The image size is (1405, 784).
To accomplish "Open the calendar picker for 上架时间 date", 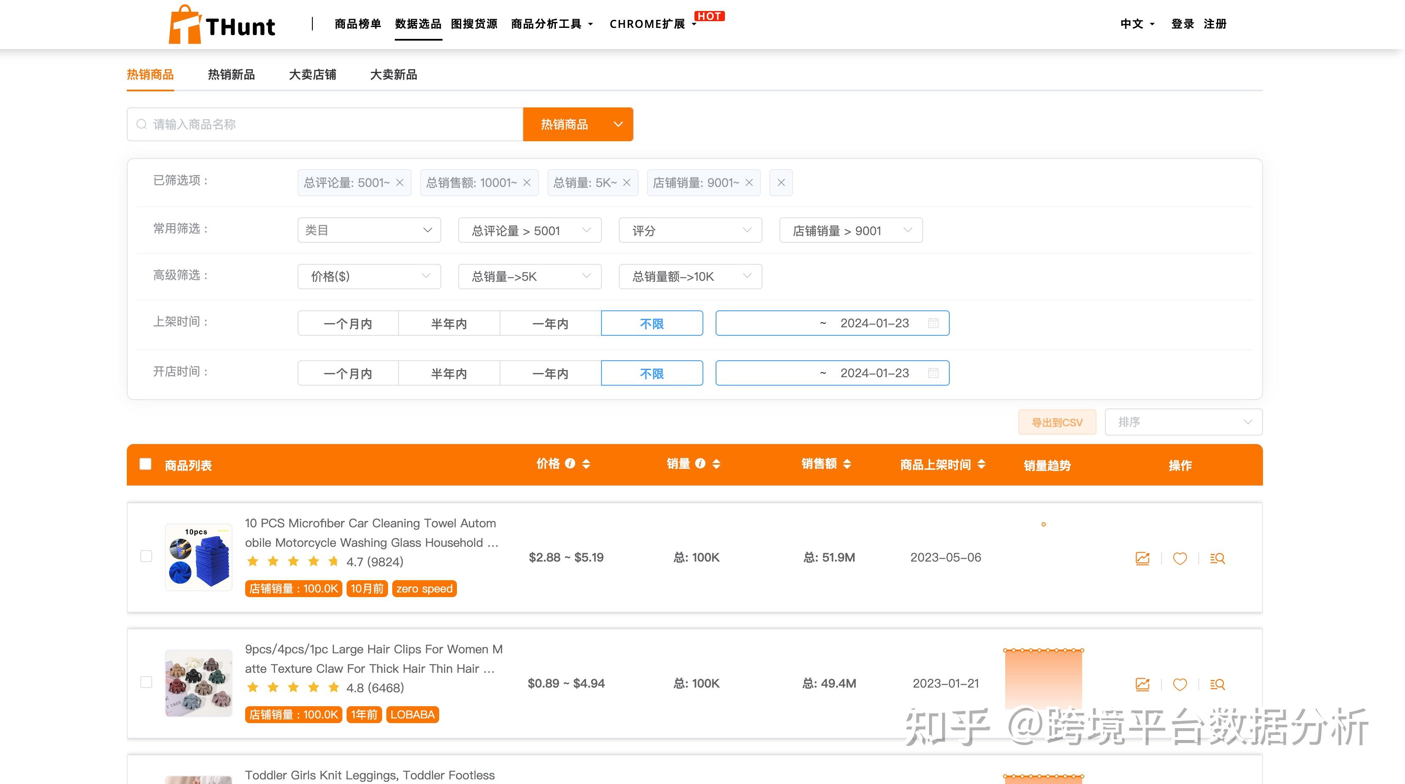I will pyautogui.click(x=933, y=323).
